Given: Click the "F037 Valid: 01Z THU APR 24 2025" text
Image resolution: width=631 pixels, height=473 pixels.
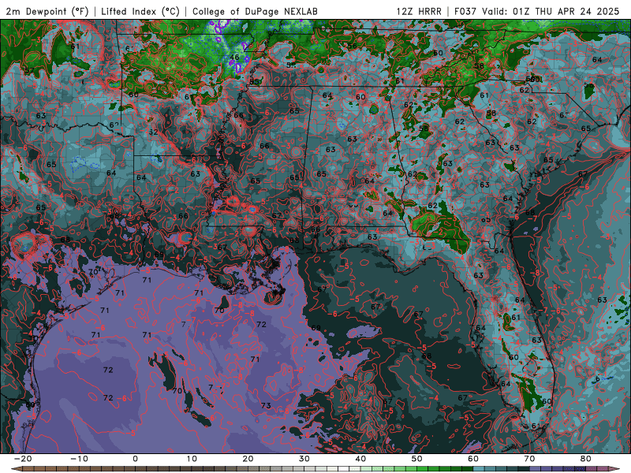Looking at the screenshot, I should tap(537, 11).
